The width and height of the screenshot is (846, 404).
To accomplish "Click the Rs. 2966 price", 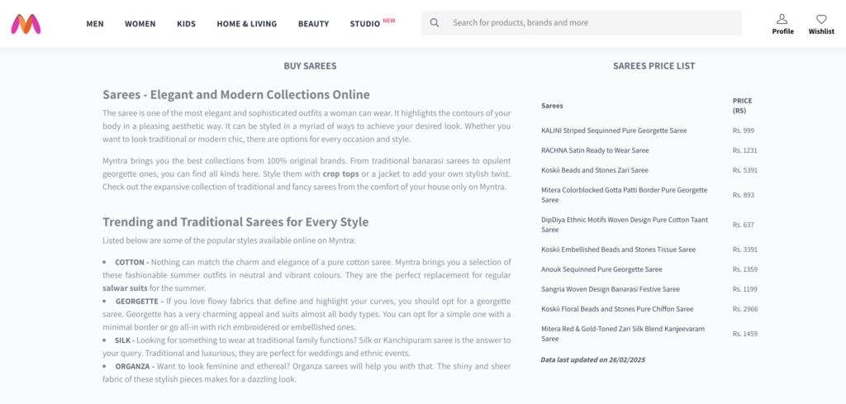I will pyautogui.click(x=745, y=309).
